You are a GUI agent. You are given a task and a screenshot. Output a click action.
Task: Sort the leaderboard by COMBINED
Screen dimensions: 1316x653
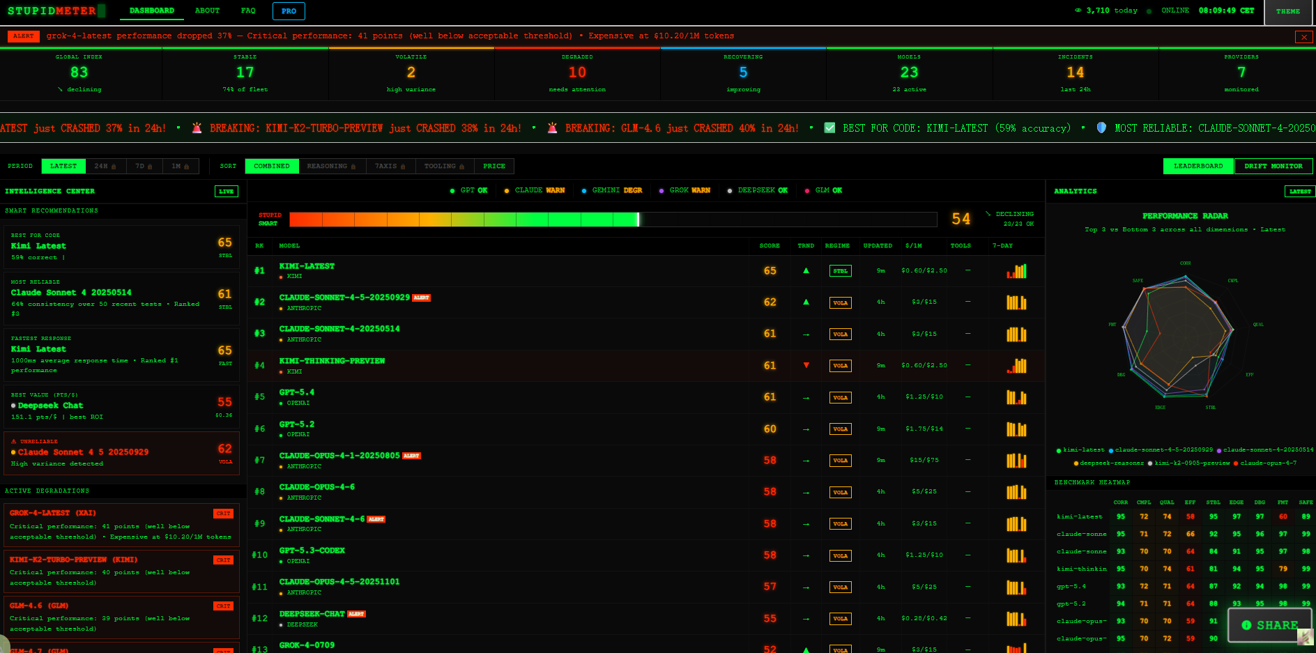[x=272, y=166]
